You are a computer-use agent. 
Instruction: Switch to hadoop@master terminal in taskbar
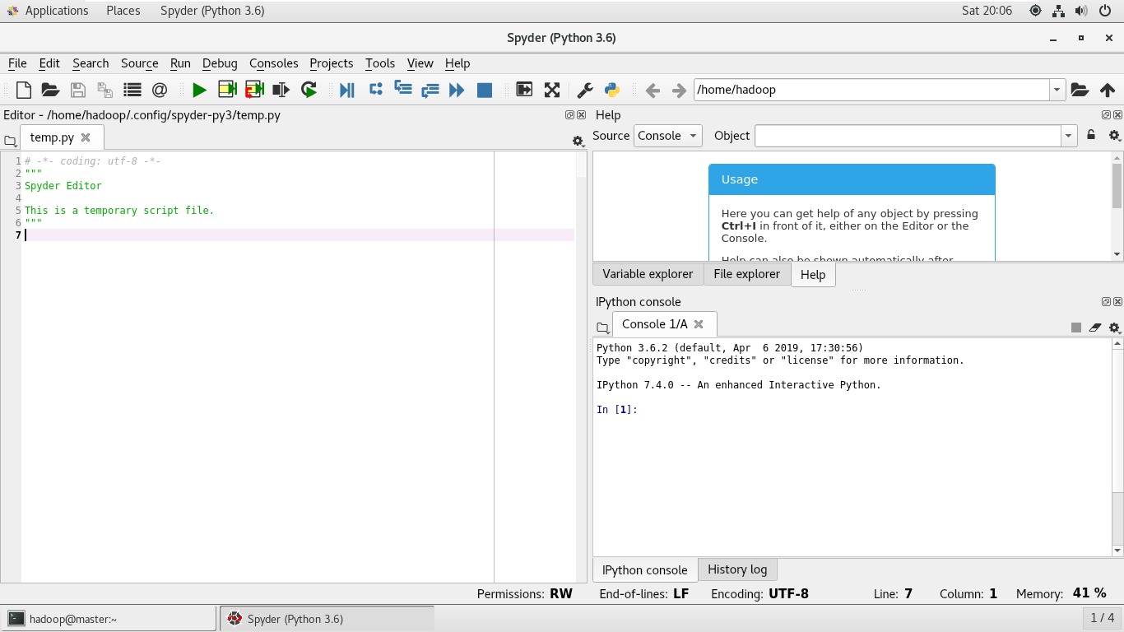tap(109, 619)
